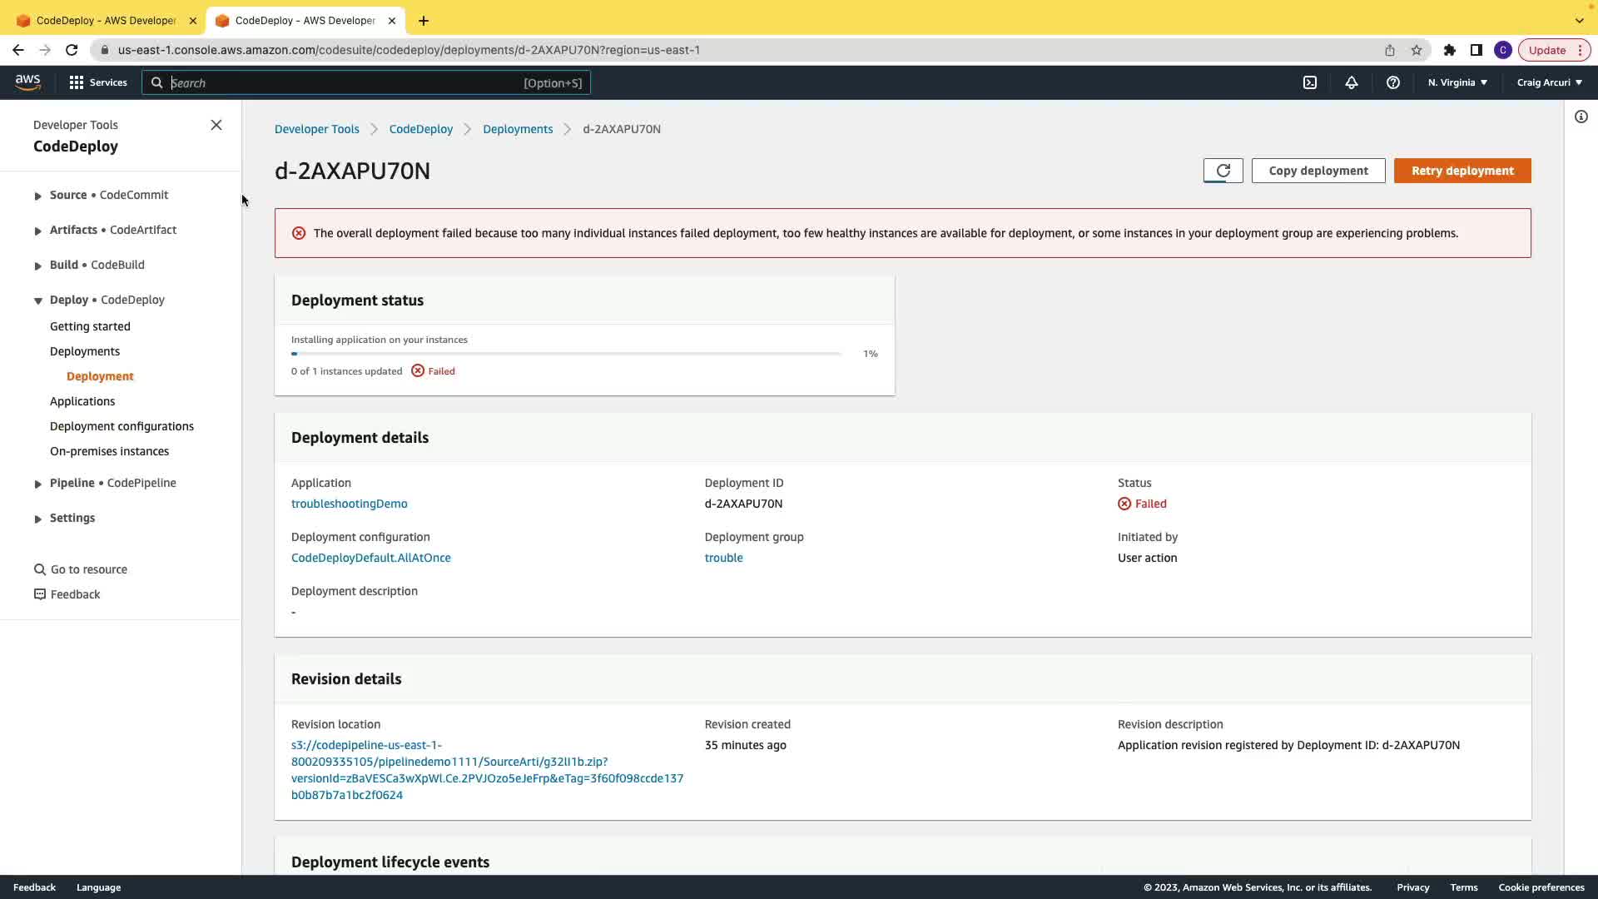The width and height of the screenshot is (1598, 899).
Task: Click the Retry deployment button
Action: (x=1462, y=171)
